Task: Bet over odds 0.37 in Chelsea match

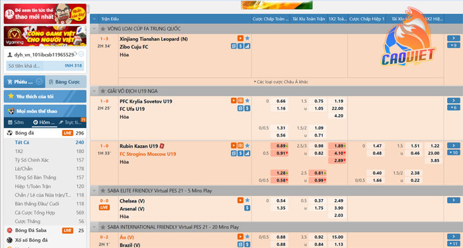Action: 318,201
